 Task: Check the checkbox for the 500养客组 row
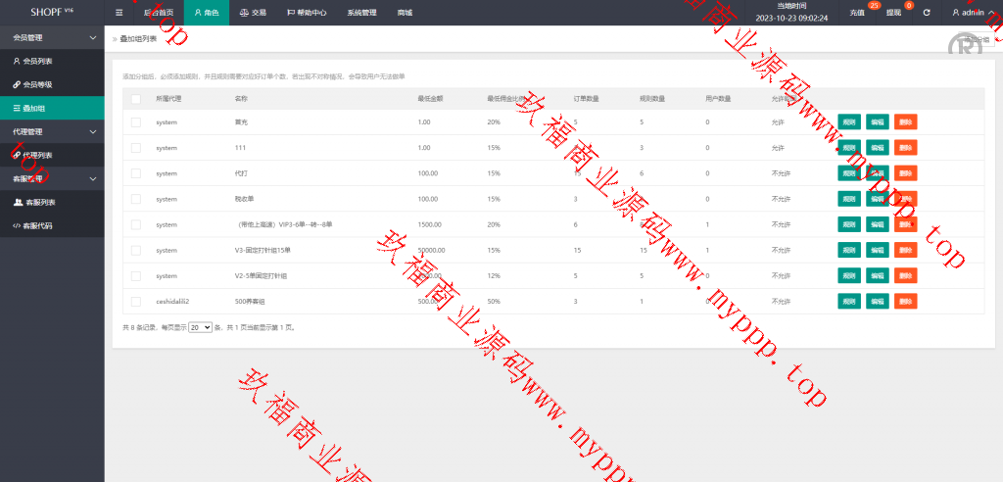click(x=135, y=301)
